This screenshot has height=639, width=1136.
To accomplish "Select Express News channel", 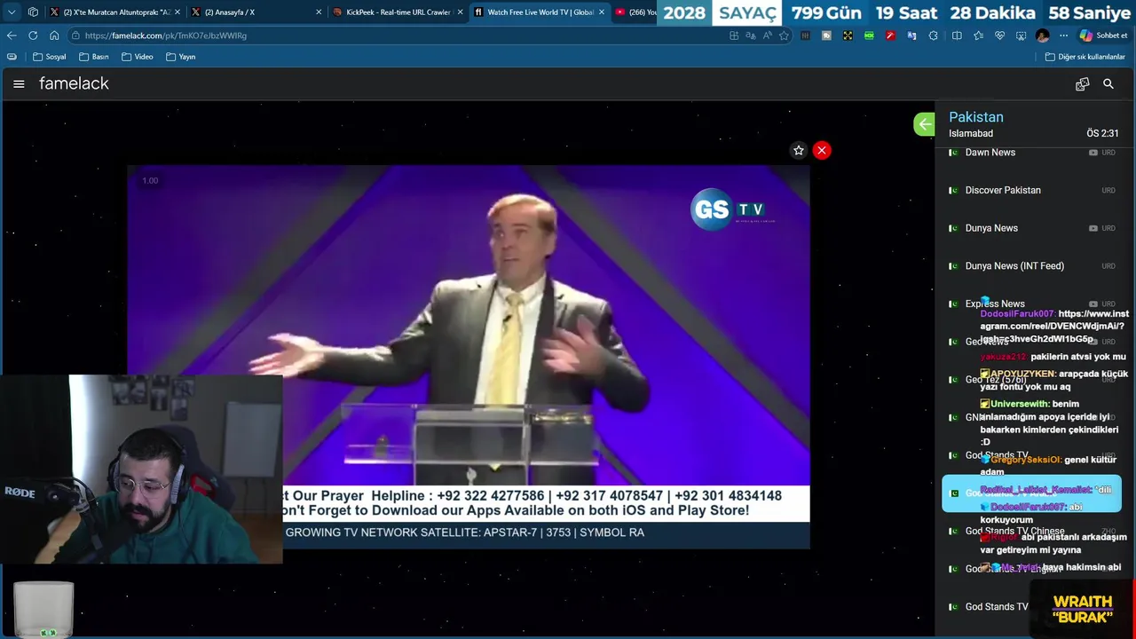I will (x=1032, y=304).
